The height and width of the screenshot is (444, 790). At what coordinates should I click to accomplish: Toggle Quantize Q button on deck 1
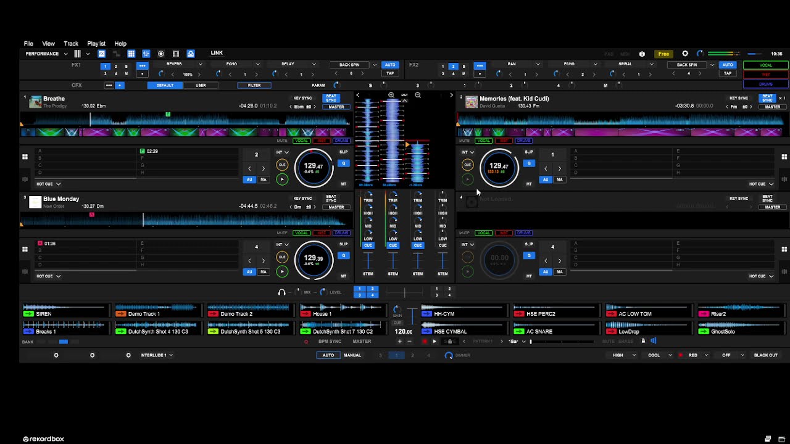click(x=344, y=163)
